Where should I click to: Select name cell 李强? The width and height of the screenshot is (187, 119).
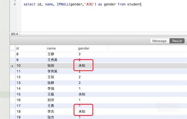click(x=51, y=88)
